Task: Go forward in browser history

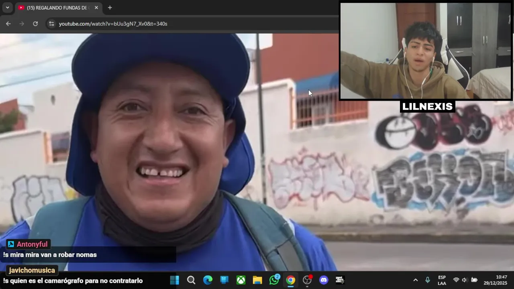Action: tap(22, 24)
